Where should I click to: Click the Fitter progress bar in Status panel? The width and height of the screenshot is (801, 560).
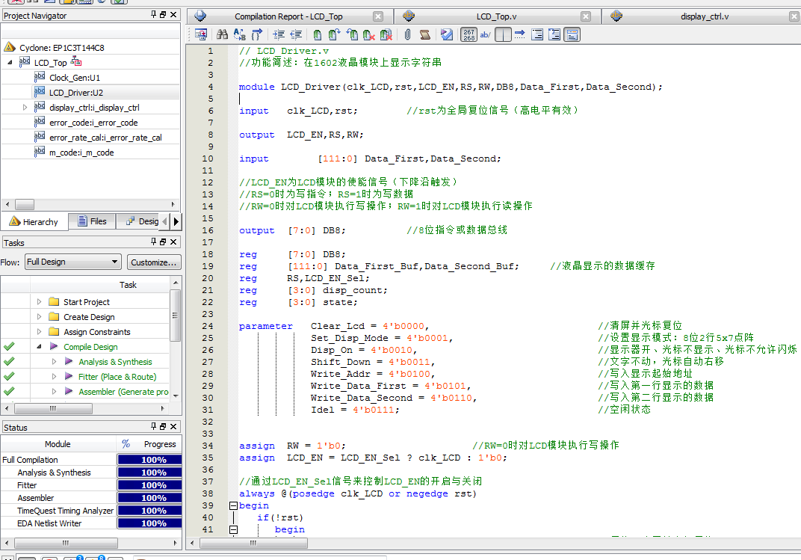tap(149, 484)
